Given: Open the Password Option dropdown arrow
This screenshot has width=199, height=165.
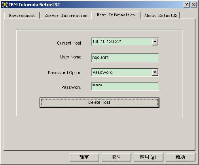Looking at the screenshot, I should click(x=155, y=72).
